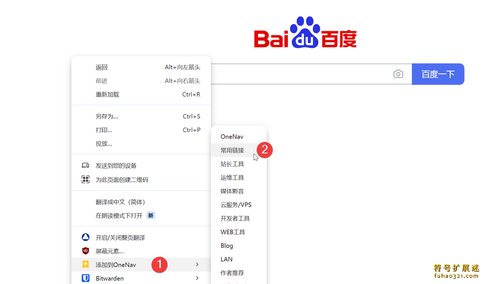Viewport: 487px width, 284px height.
Task: Select 前进 in the context menu
Action: tap(141, 81)
